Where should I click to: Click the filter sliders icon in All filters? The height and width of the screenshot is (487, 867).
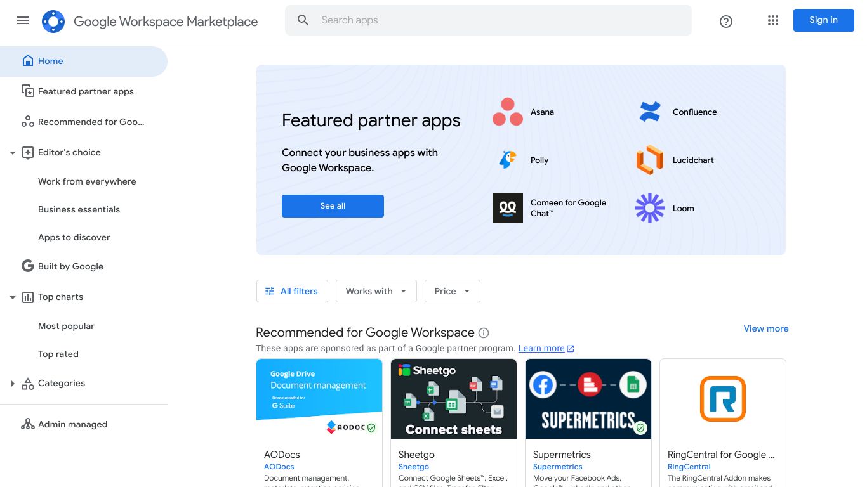(x=270, y=291)
